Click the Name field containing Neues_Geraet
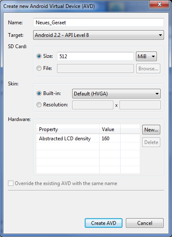 click(x=99, y=23)
